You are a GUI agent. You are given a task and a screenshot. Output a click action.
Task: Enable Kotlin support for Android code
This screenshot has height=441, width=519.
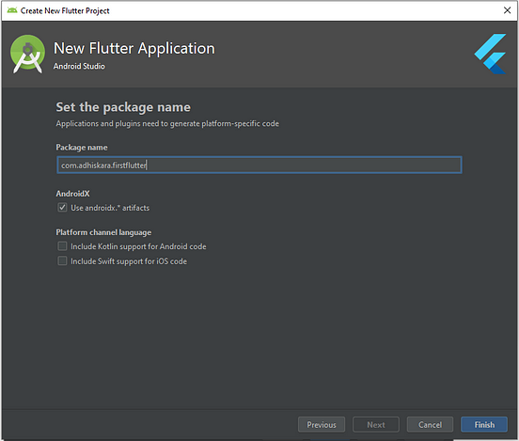[x=62, y=246]
